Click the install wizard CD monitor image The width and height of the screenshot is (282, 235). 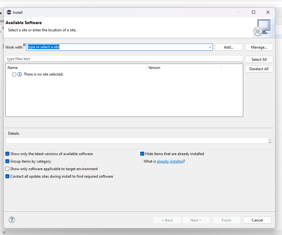262,27
